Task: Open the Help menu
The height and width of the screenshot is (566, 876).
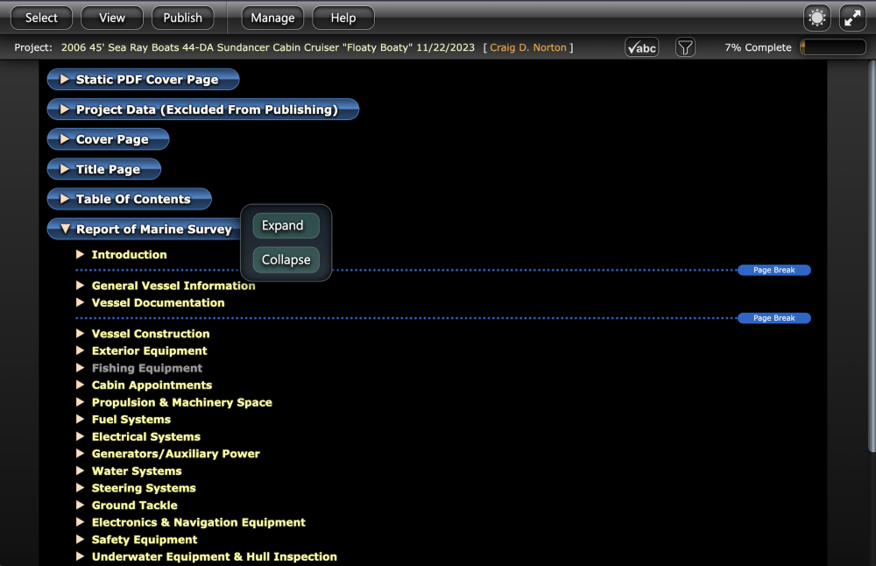Action: (343, 17)
